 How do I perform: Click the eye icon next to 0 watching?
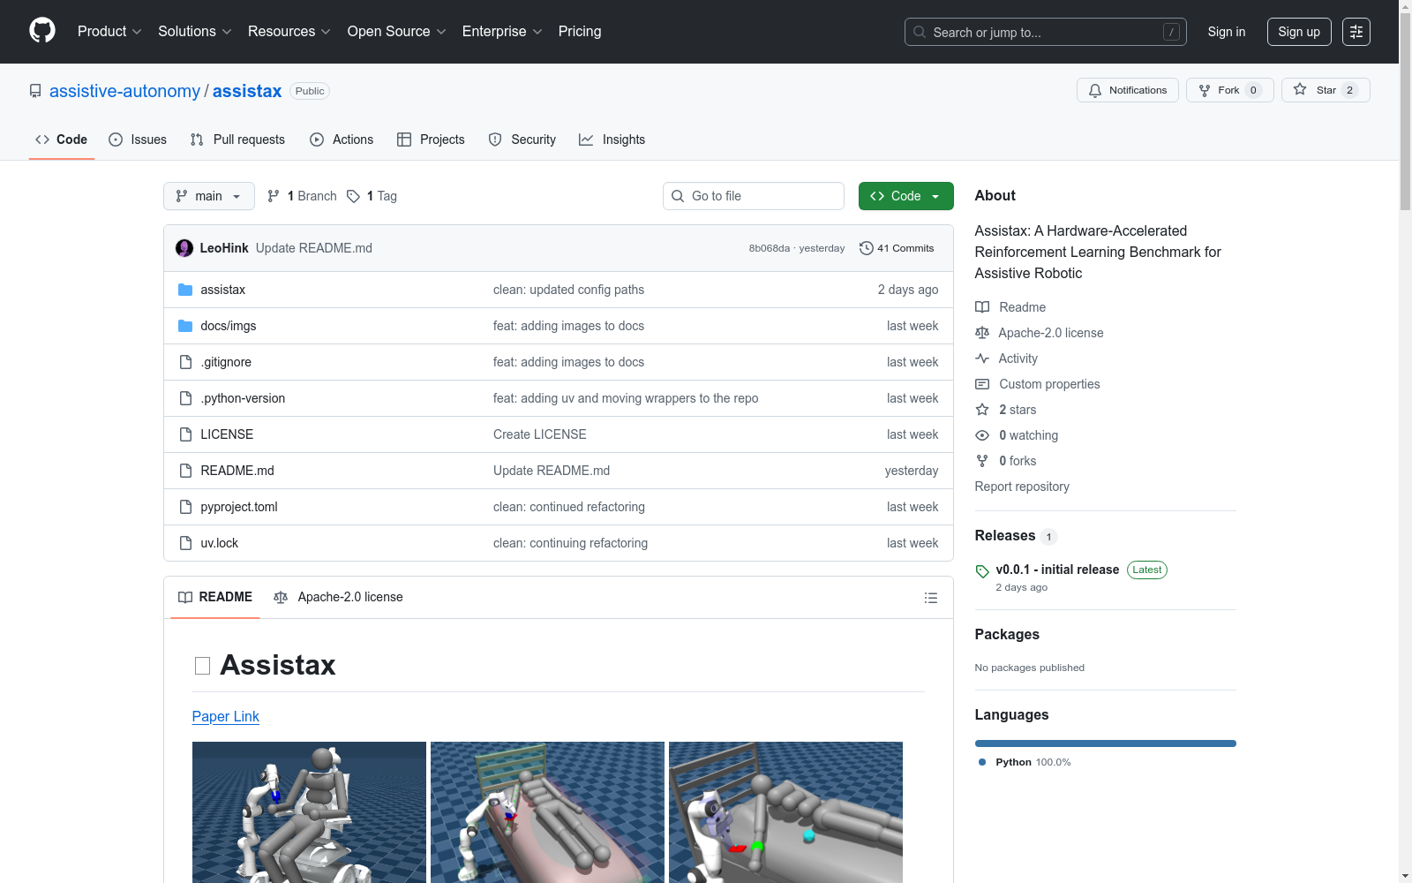(x=982, y=435)
